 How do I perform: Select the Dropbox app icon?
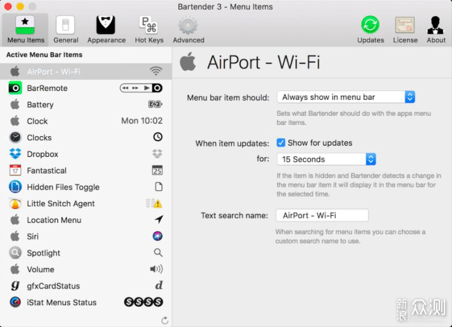pos(15,154)
